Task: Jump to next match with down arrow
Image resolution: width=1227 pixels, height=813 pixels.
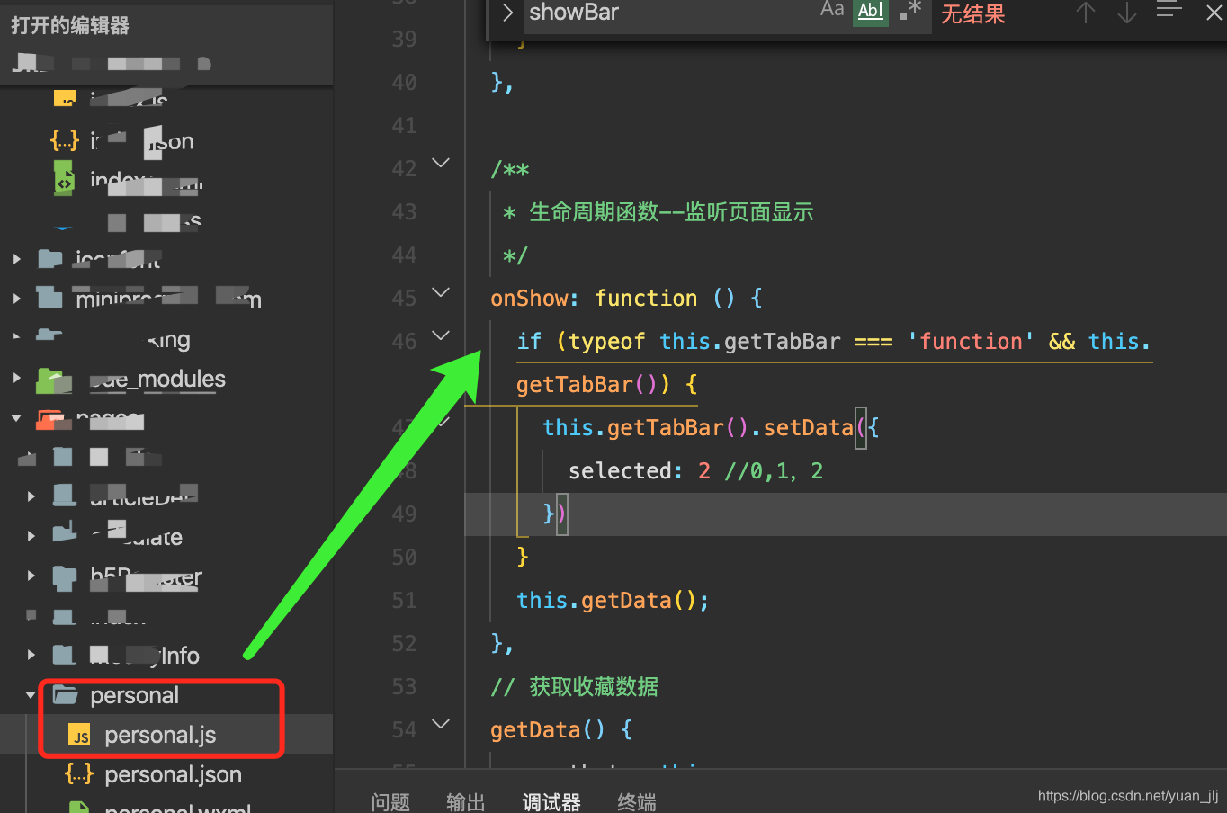Action: pyautogui.click(x=1126, y=13)
